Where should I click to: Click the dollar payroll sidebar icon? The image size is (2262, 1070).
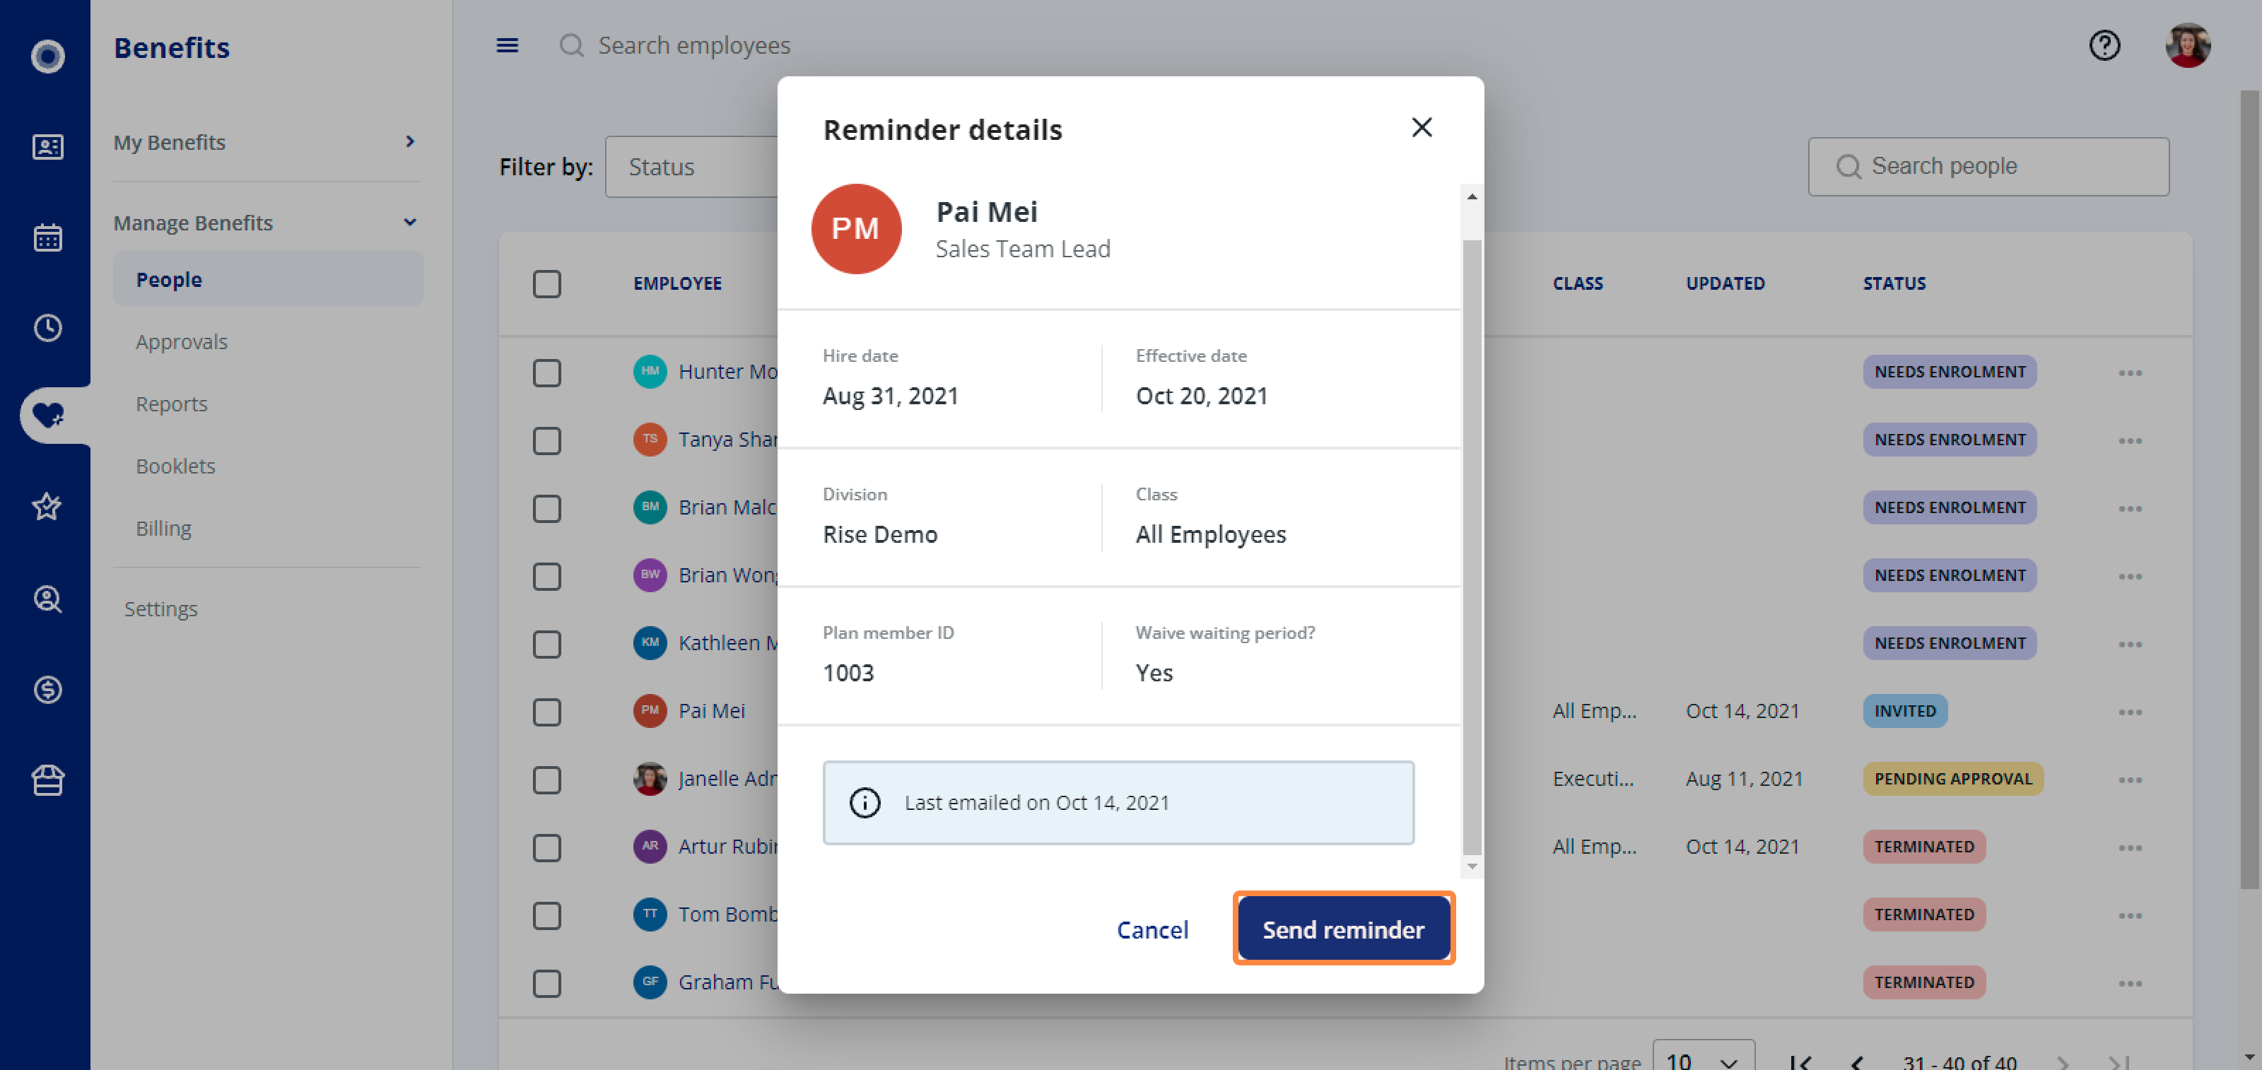pos(47,689)
